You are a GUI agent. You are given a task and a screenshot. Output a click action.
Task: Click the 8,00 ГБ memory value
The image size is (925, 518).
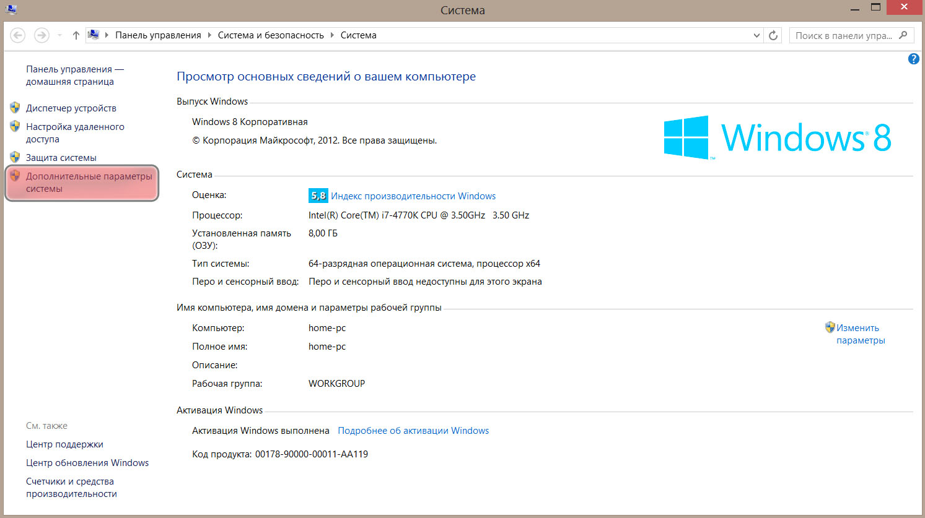[323, 233]
